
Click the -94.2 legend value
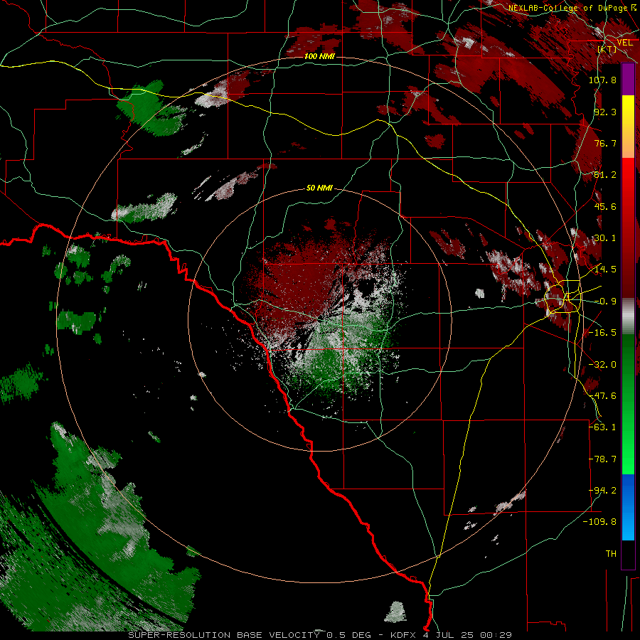[602, 491]
